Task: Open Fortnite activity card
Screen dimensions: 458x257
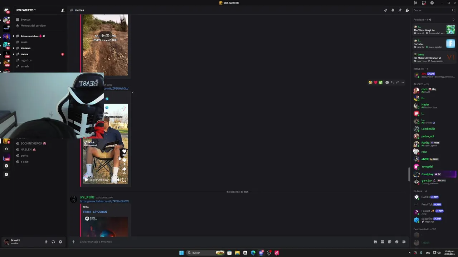Action: coord(434,44)
